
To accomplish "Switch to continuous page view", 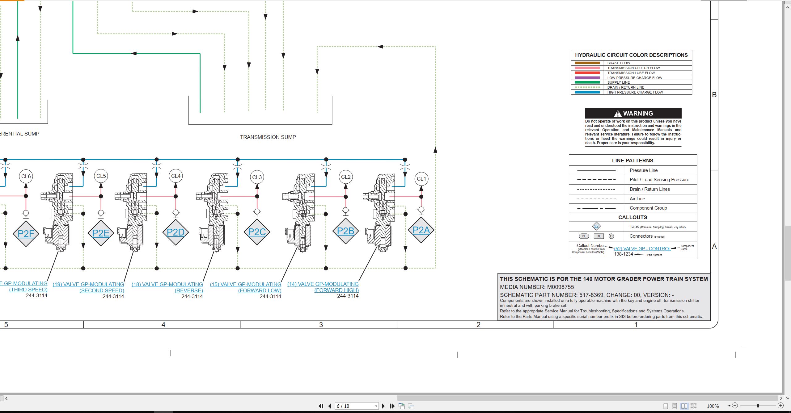I will (675, 406).
